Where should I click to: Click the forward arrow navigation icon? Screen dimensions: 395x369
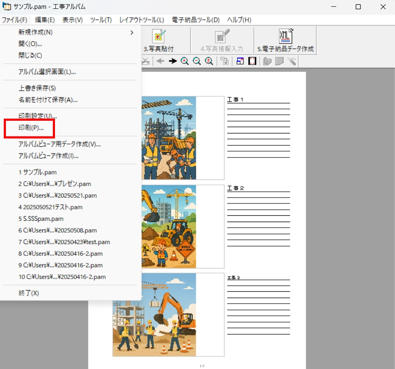tap(173, 61)
